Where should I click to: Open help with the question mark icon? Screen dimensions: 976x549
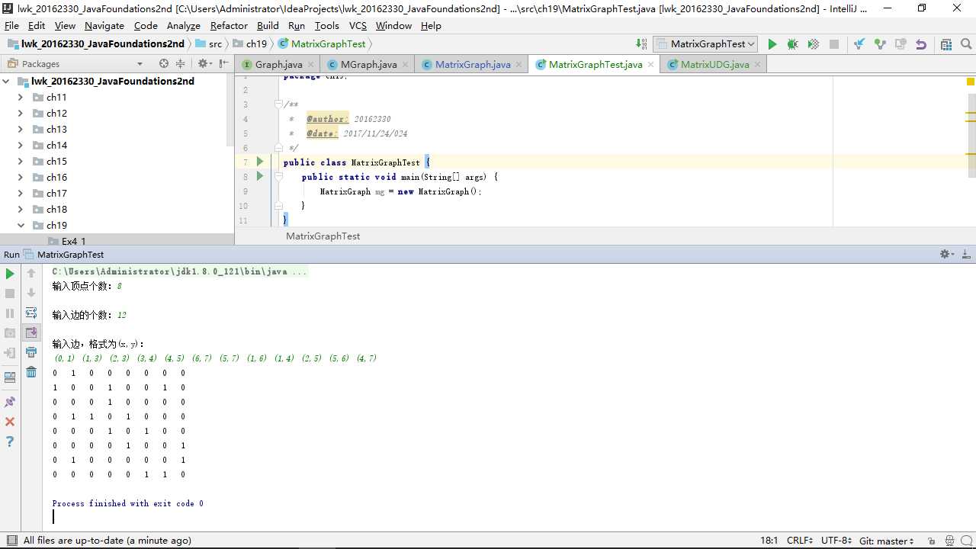coord(10,441)
